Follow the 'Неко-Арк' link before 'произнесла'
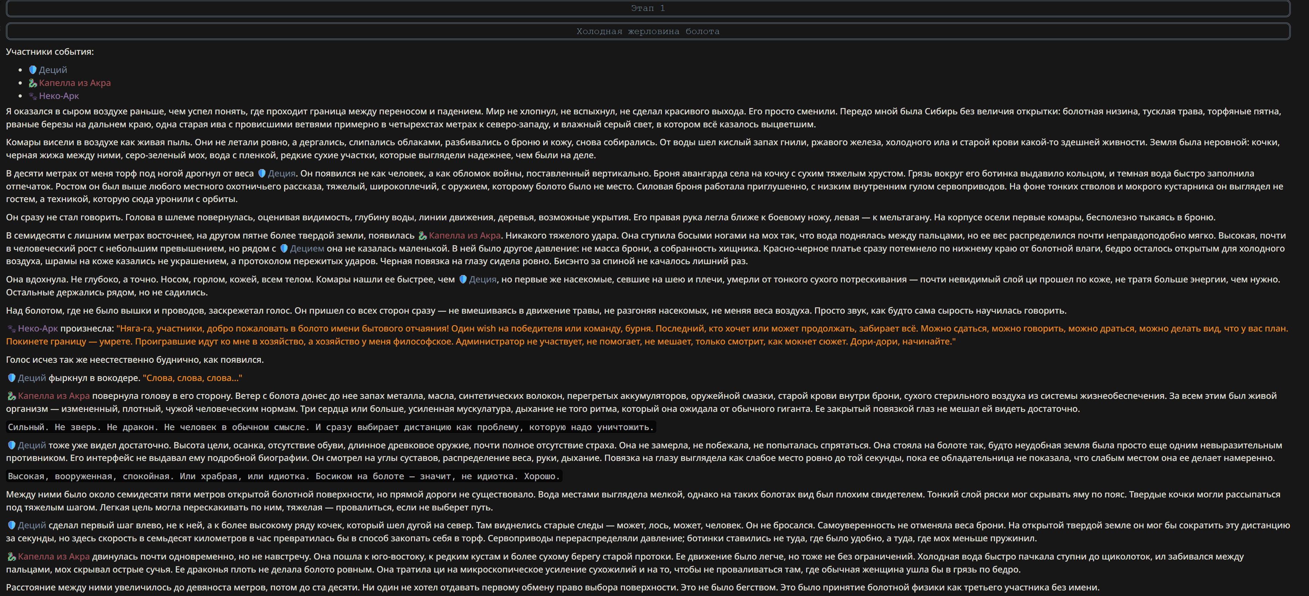Screen dimensions: 1309x596 [38, 328]
